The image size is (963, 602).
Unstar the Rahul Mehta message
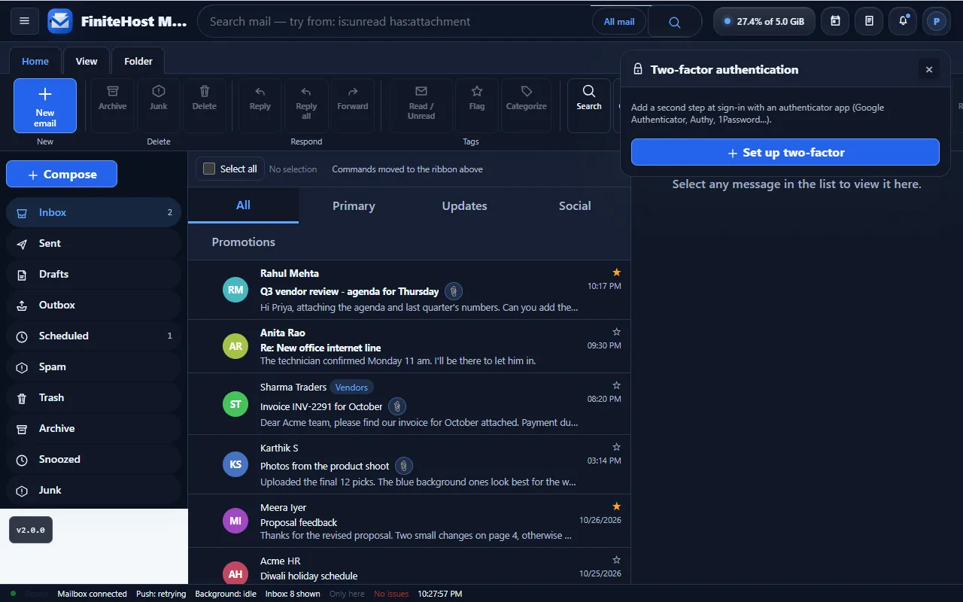pyautogui.click(x=617, y=272)
